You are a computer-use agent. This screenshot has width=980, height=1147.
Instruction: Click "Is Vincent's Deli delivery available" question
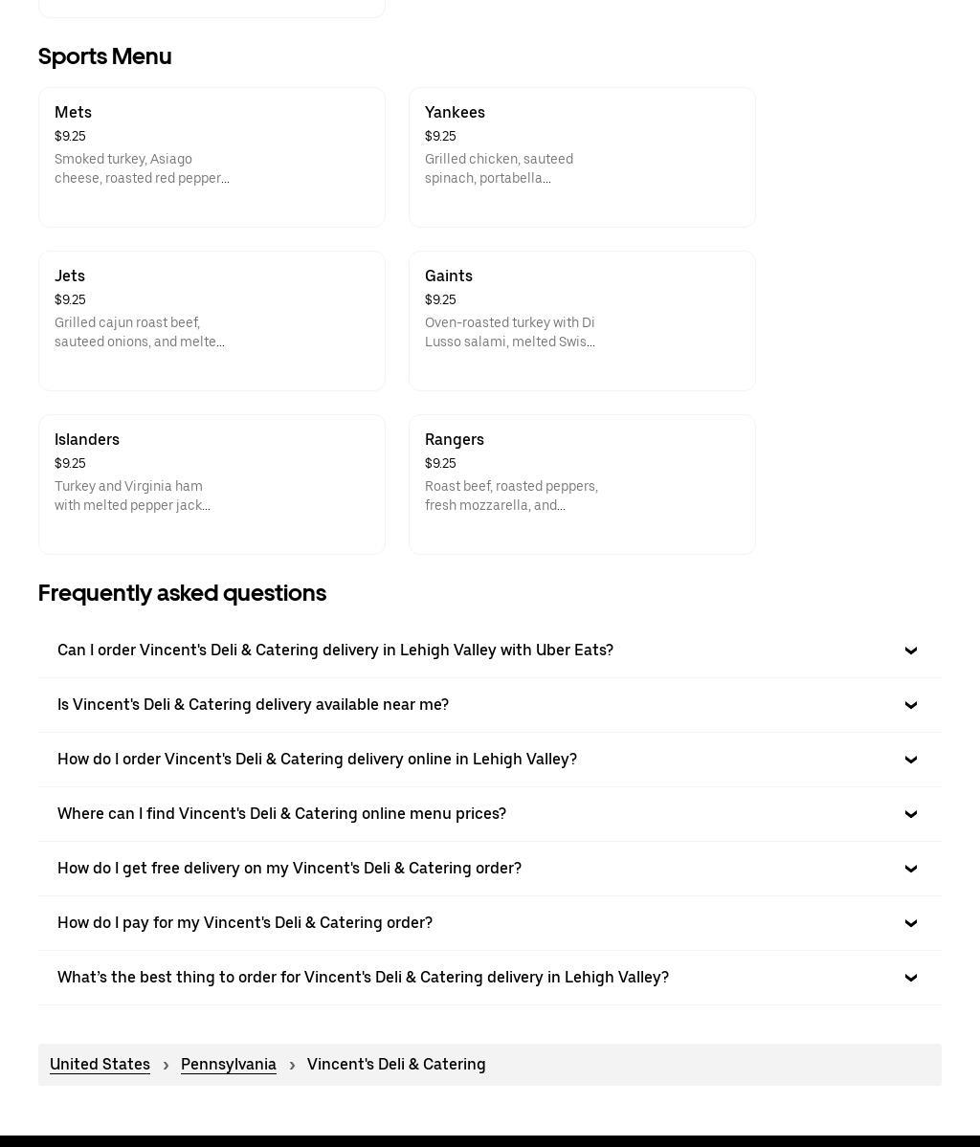(x=253, y=704)
